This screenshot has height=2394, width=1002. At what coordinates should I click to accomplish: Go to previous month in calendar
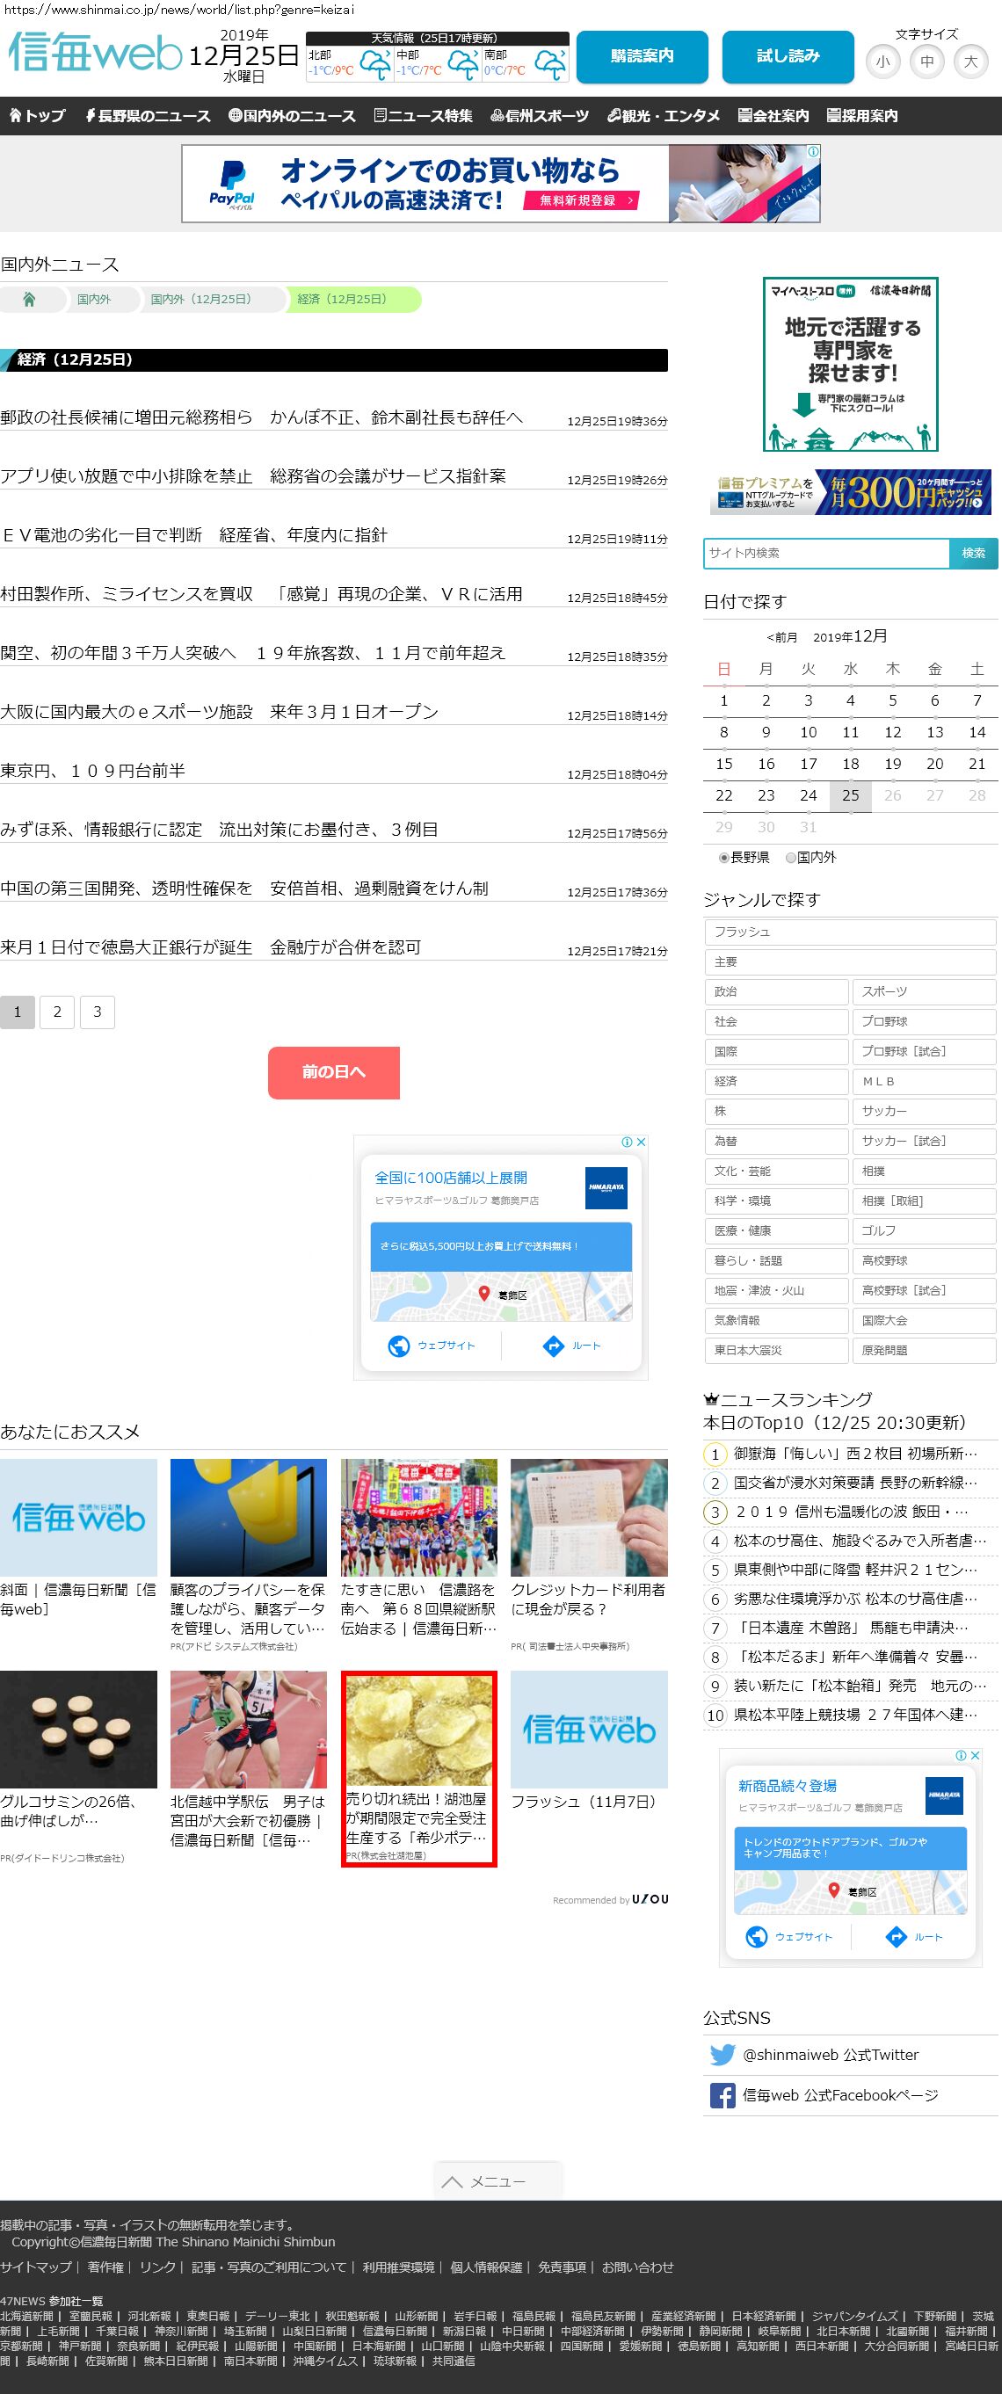tap(781, 637)
